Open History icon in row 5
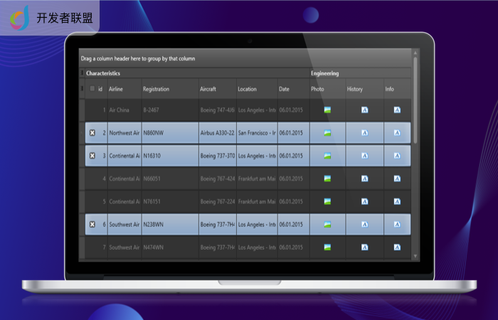498x320 pixels. point(364,201)
